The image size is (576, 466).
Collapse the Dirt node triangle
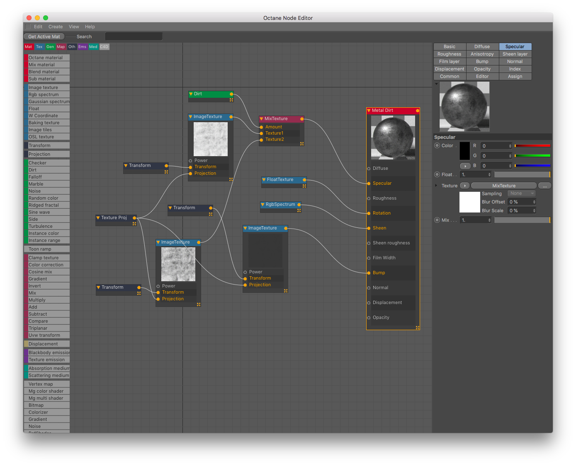(x=191, y=94)
